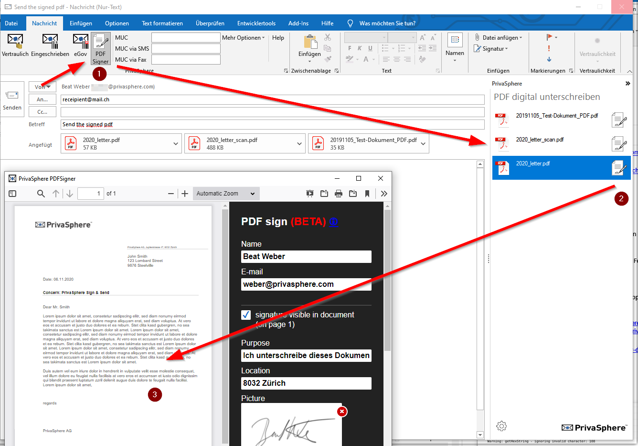This screenshot has width=638, height=446.
Task: Zoom in on the PDF preview
Action: tap(185, 194)
